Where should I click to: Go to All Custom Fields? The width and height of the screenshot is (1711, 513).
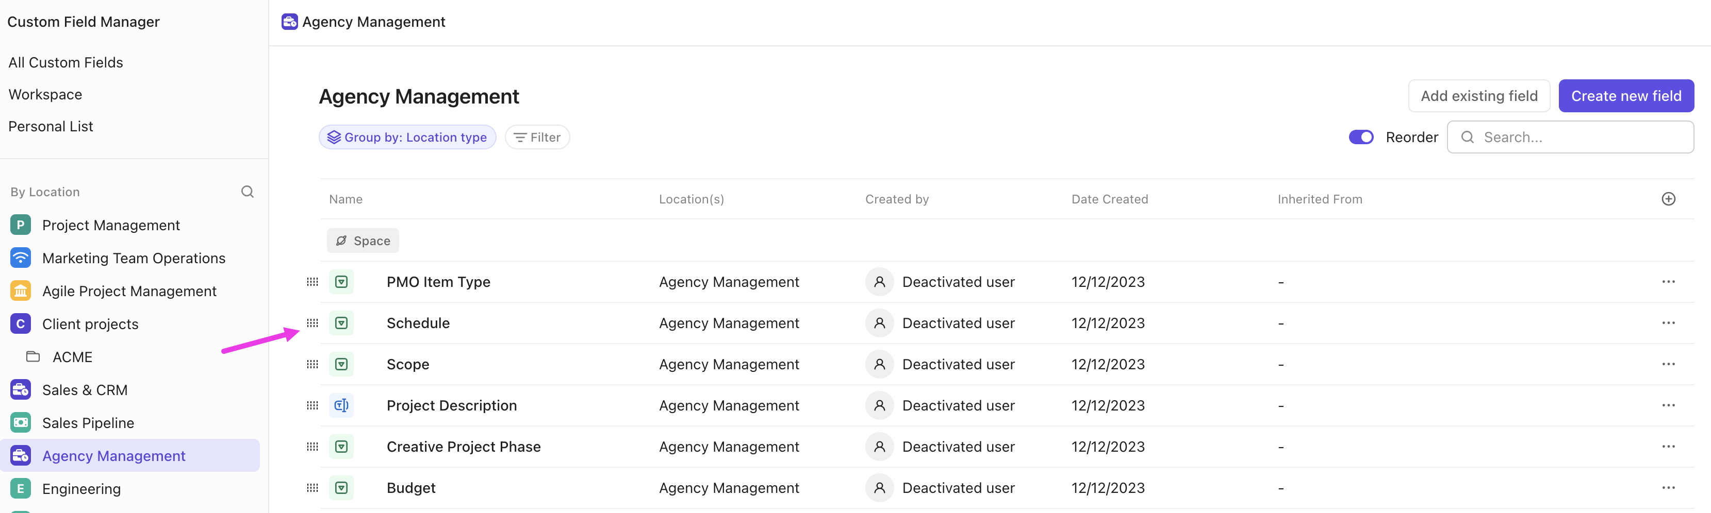pyautogui.click(x=66, y=62)
